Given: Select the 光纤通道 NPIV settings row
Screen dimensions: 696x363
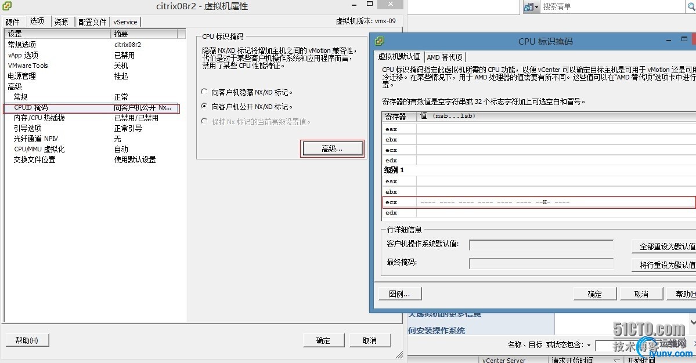Looking at the screenshot, I should click(94, 139).
